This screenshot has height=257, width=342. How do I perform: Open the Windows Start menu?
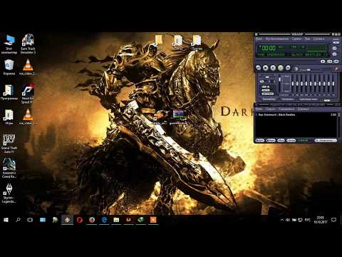coord(6,220)
